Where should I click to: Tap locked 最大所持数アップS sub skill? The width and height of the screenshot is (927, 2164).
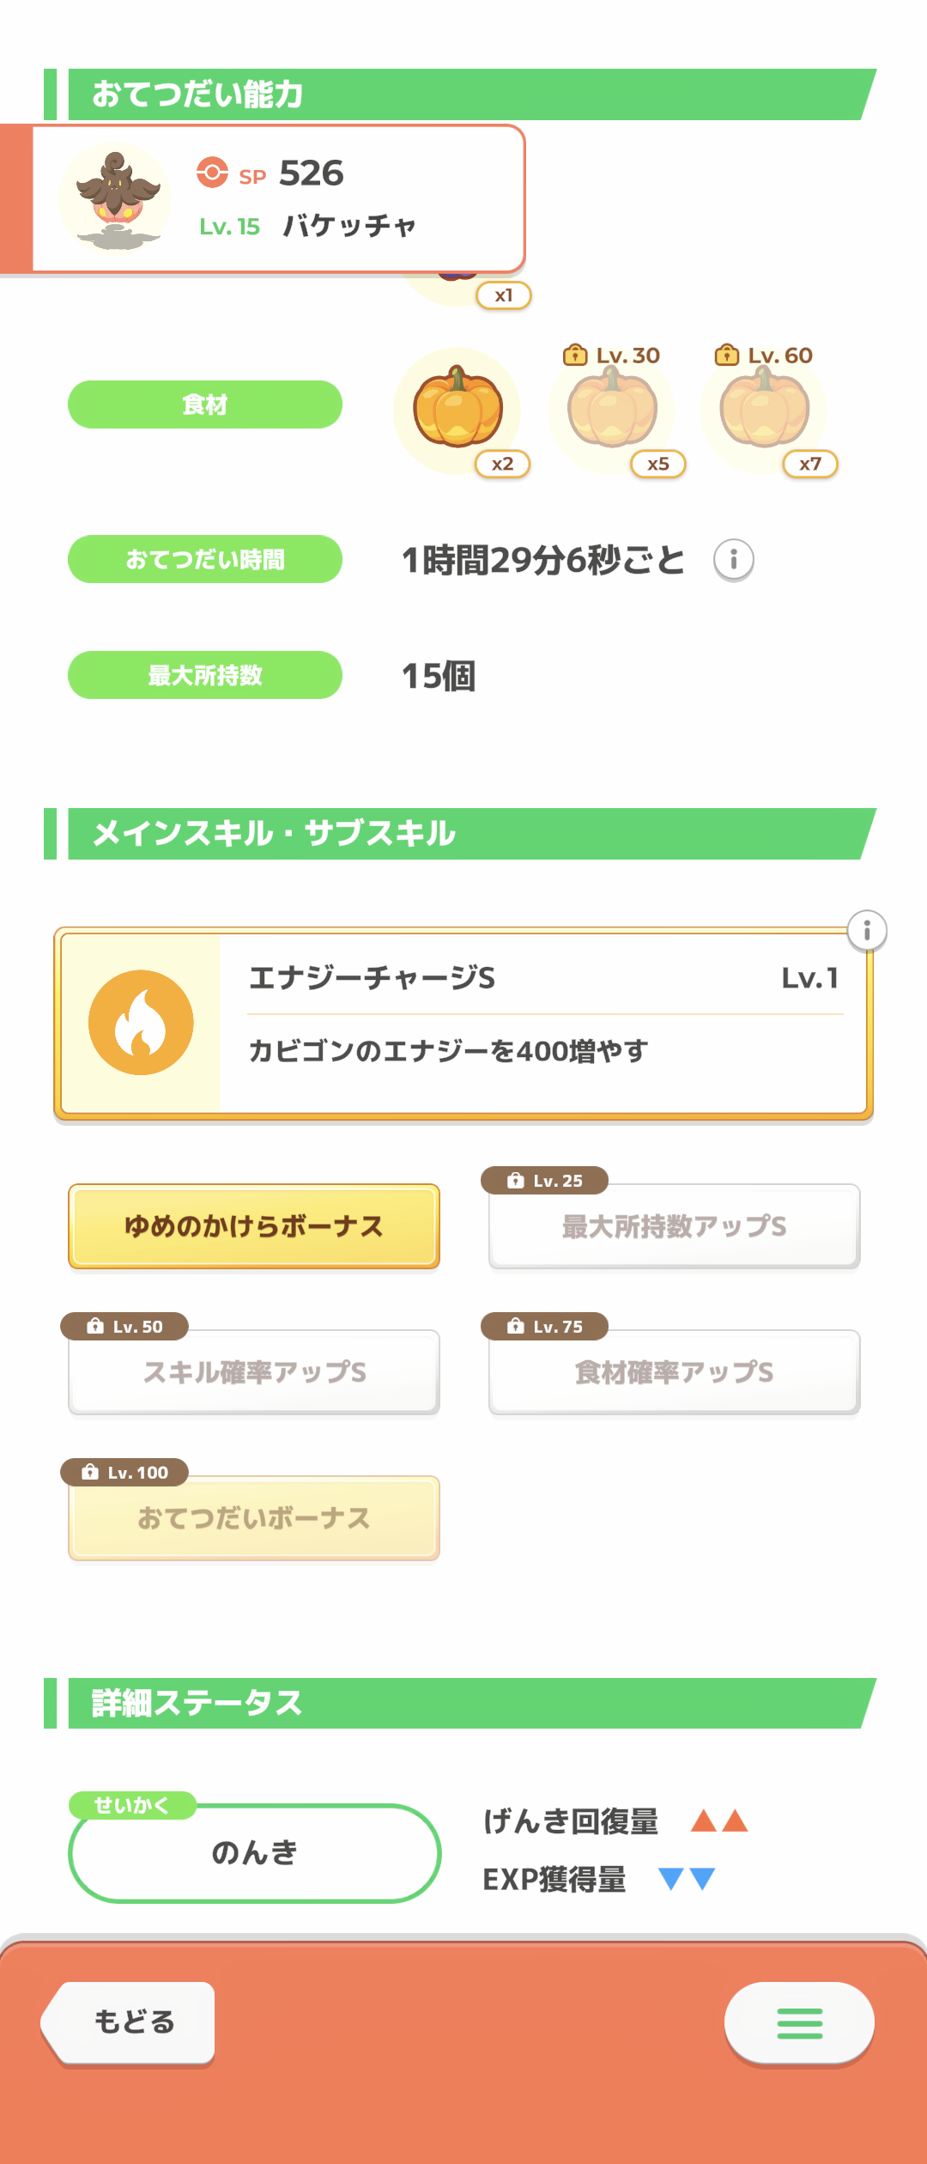(674, 1226)
